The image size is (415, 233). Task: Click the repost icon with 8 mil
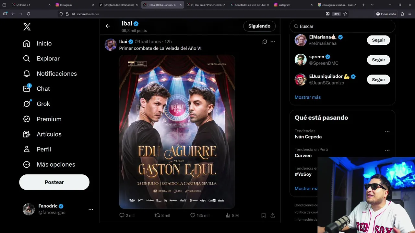click(157, 215)
